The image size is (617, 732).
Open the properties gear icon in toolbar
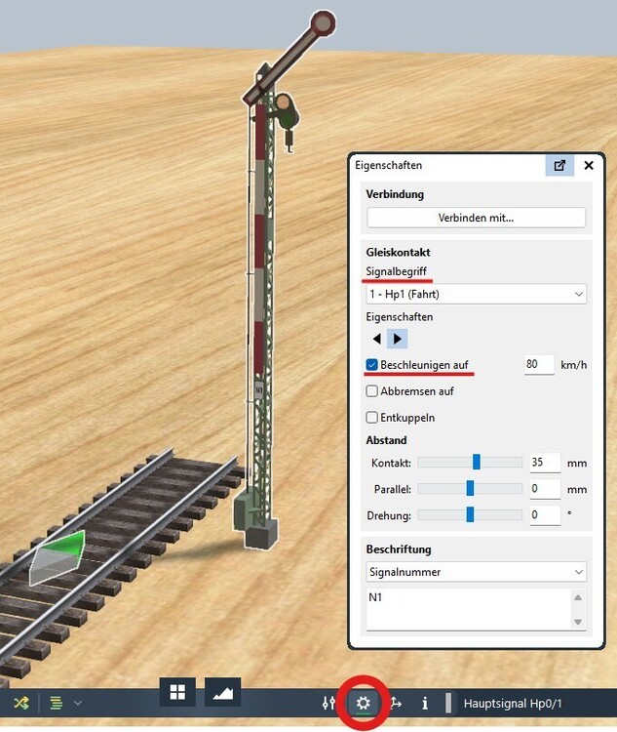363,703
